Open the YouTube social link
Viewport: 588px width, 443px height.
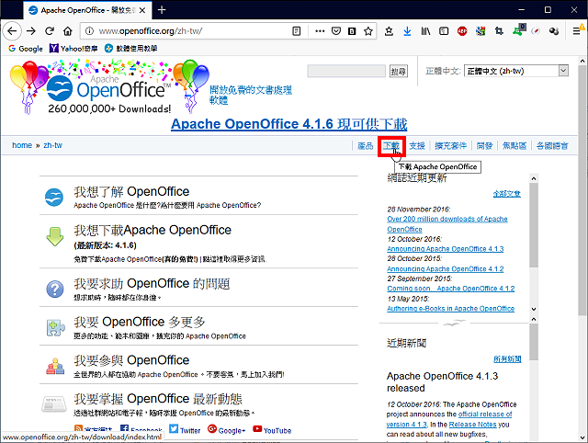point(272,430)
